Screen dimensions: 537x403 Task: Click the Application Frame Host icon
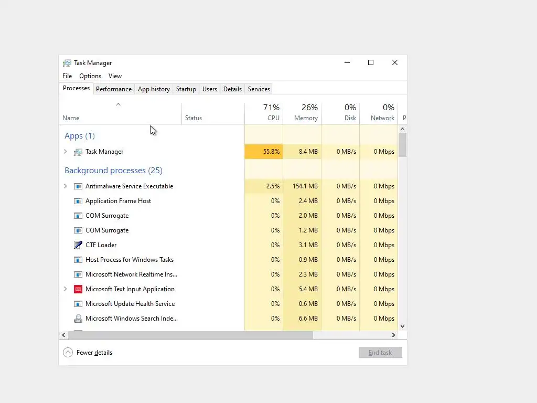click(78, 201)
